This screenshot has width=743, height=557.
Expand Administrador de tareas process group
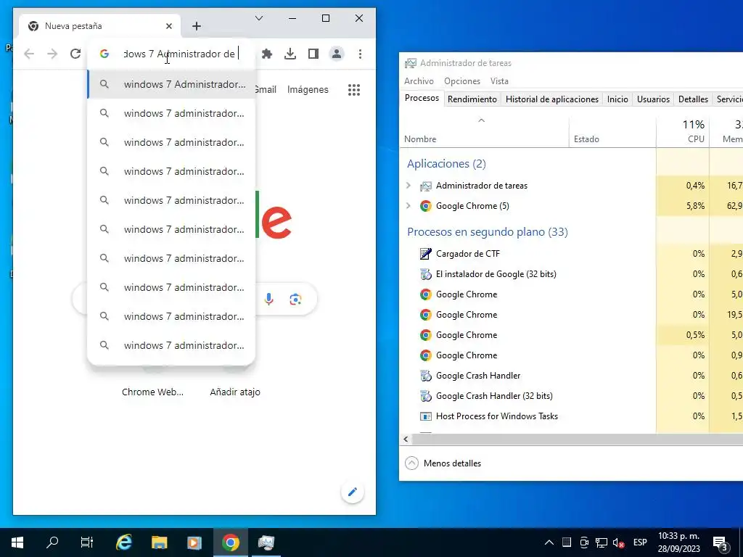click(409, 185)
